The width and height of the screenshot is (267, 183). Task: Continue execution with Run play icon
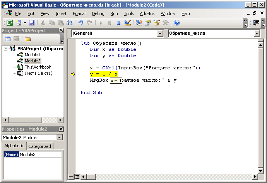coord(101,23)
